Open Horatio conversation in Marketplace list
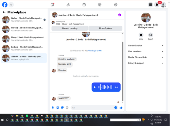This screenshot has height=126, width=170. (24, 29)
